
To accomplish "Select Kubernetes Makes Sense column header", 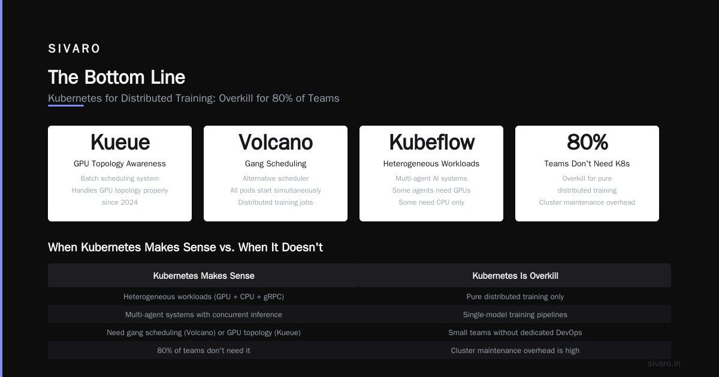I will (x=204, y=276).
